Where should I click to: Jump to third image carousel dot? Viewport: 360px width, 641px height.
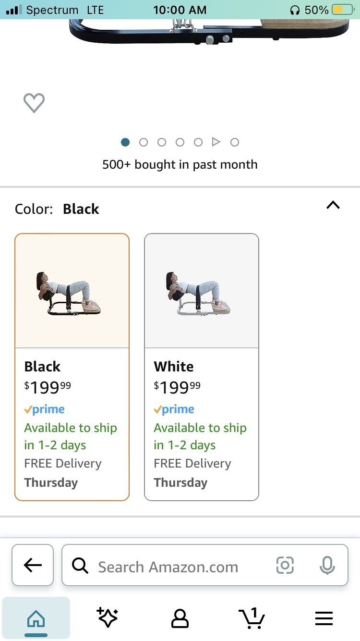(162, 142)
